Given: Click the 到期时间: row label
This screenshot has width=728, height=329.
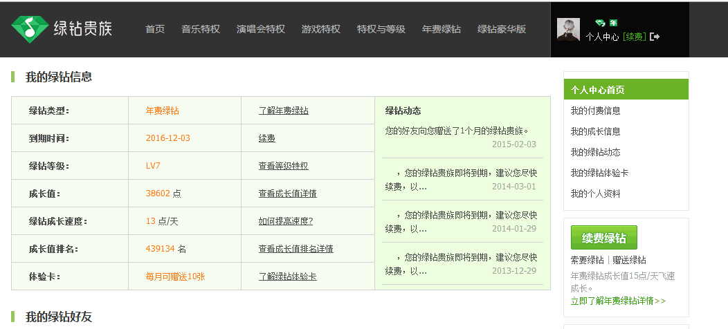Looking at the screenshot, I should 48,138.
